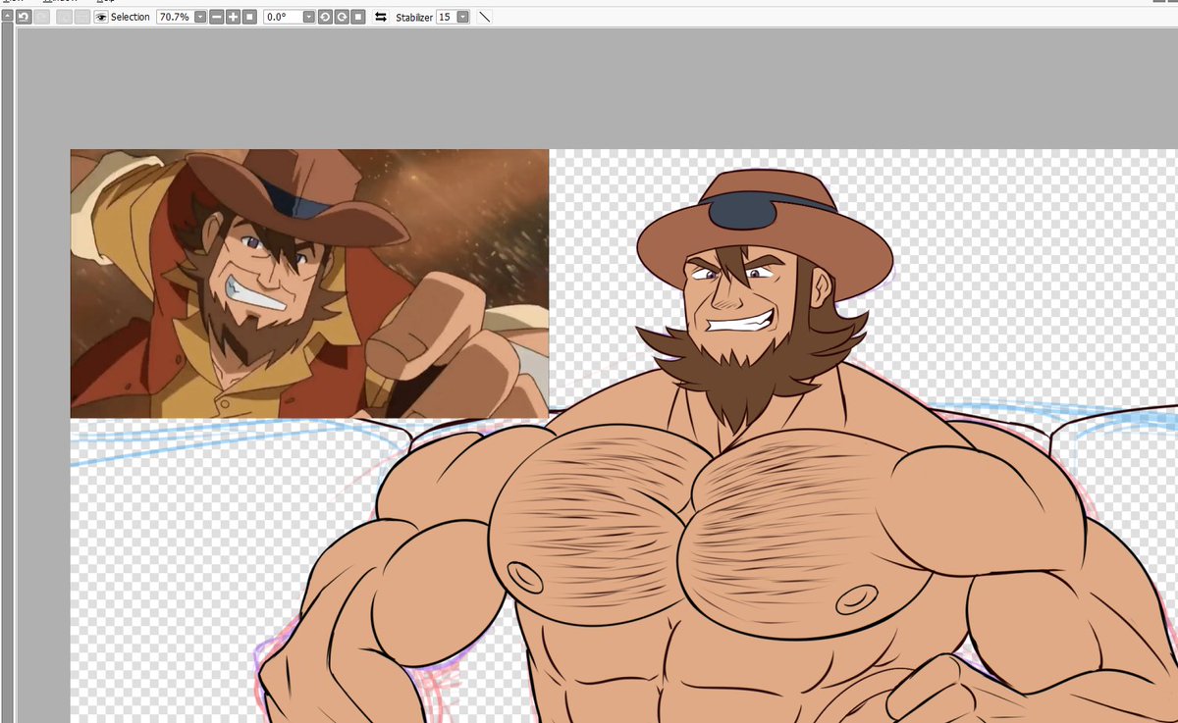Flip the view horizontally
Image resolution: width=1178 pixels, height=723 pixels.
point(381,17)
